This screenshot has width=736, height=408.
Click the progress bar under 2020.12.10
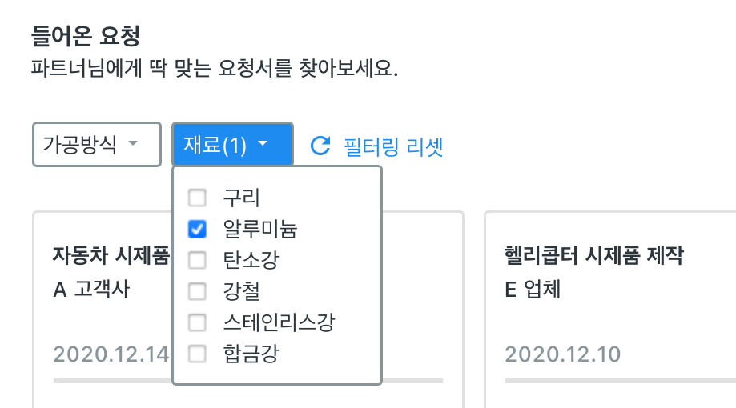click(621, 381)
